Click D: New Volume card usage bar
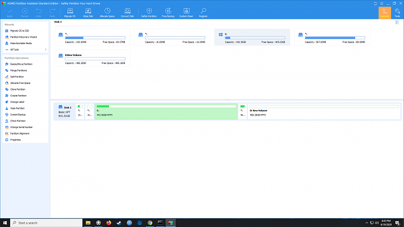This screenshot has width=404, height=227. tap(95, 59)
